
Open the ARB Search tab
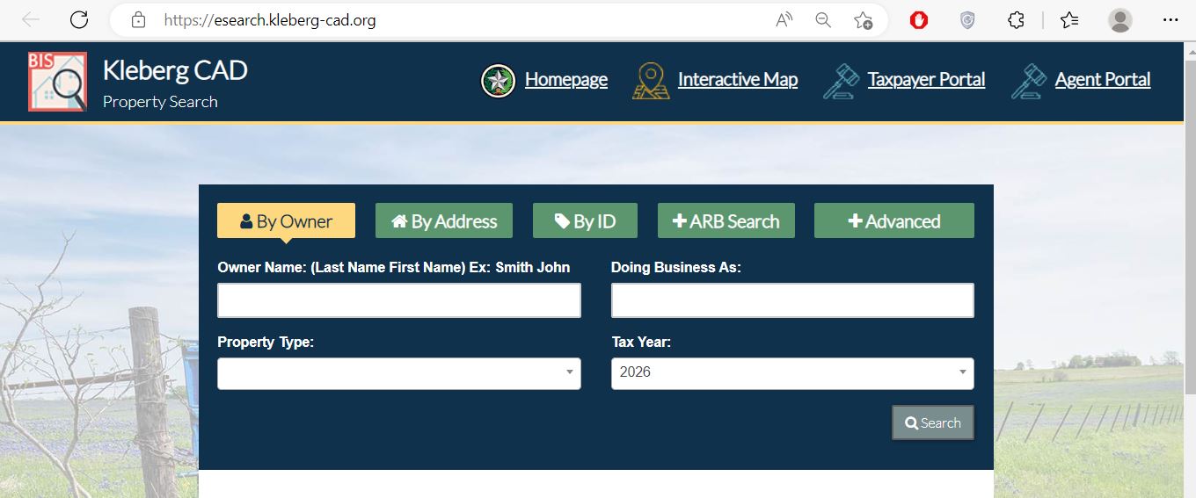(726, 221)
